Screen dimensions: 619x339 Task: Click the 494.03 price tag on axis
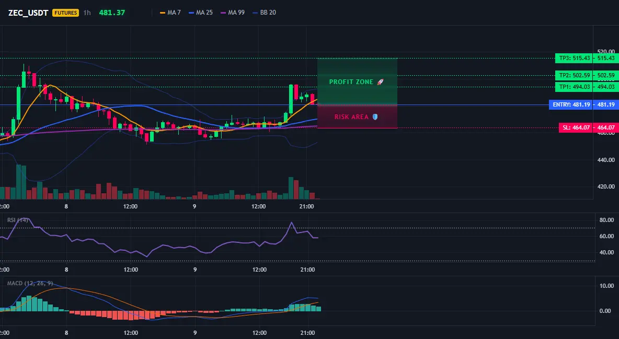click(x=606, y=87)
